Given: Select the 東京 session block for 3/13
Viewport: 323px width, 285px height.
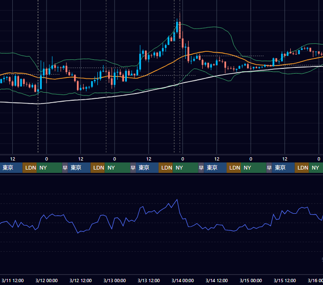Looking at the screenshot, I should pyautogui.click(x=147, y=168).
